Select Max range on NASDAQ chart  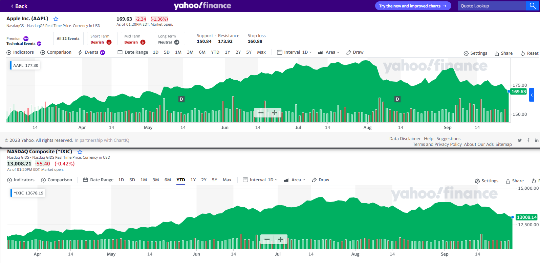coord(227,180)
